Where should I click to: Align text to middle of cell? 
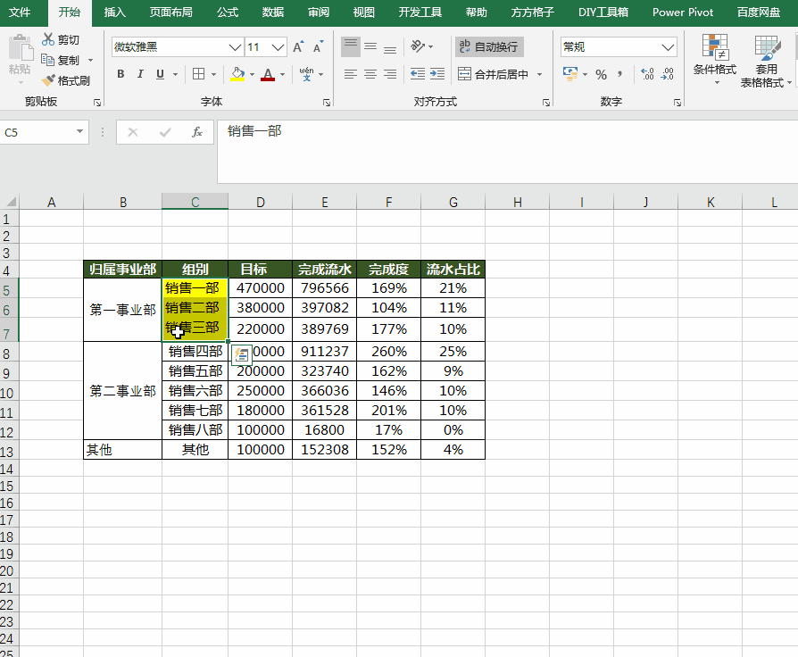click(x=370, y=46)
